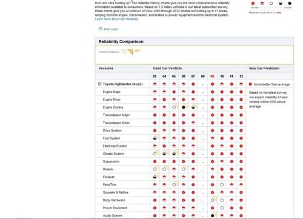Click 'Much better than average' prediction text
This screenshot has height=219, width=303.
click(272, 84)
